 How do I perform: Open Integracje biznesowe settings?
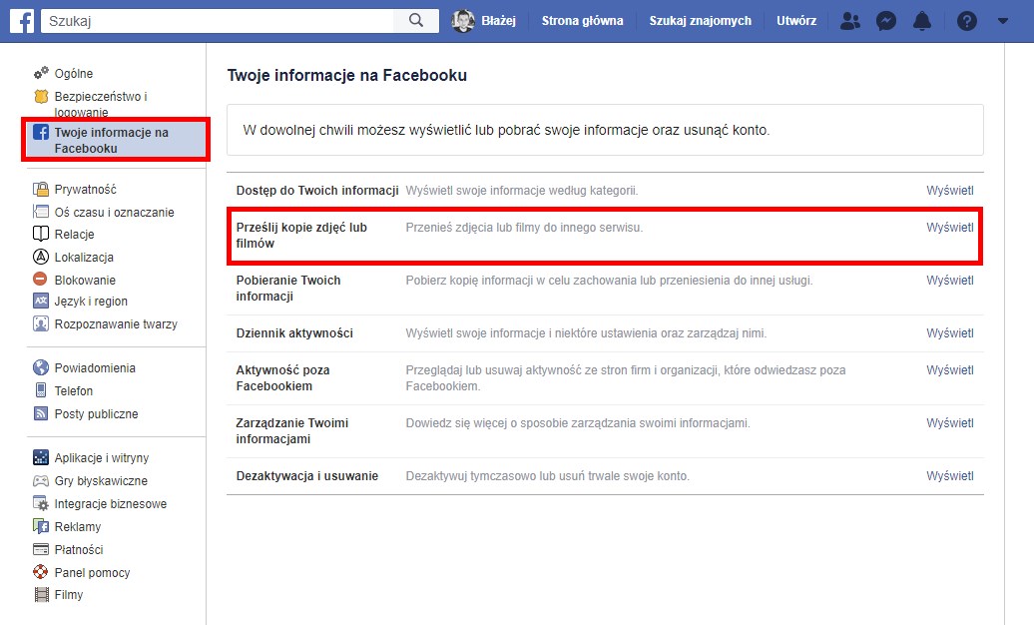pyautogui.click(x=111, y=504)
